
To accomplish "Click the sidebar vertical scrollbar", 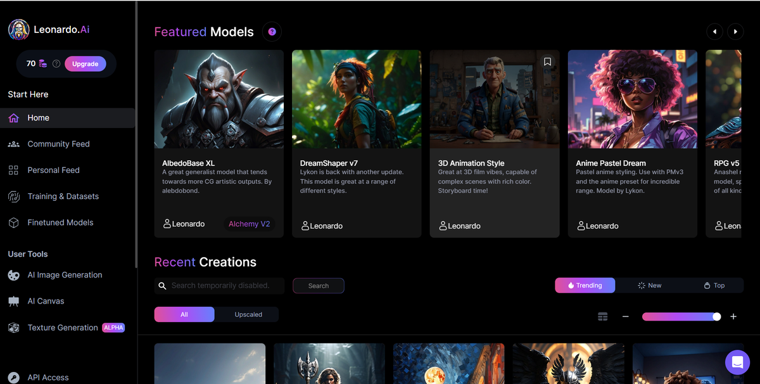I will (x=136, y=134).
